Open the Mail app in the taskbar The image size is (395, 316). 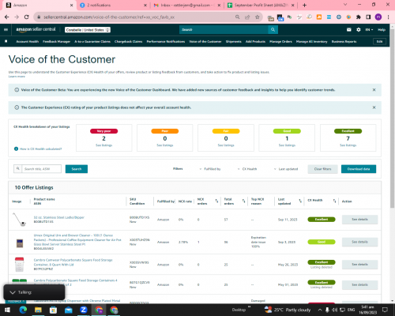click(x=69, y=310)
